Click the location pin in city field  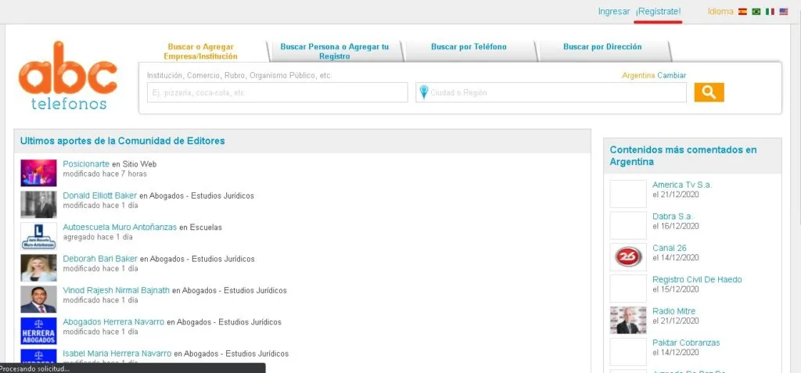(423, 92)
